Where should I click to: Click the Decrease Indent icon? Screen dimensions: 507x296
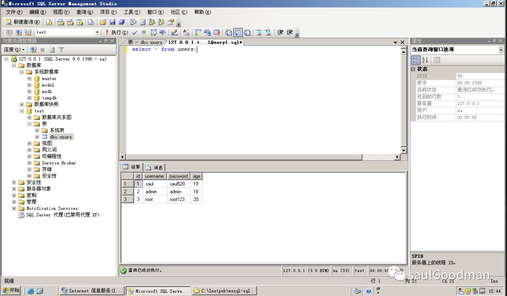[280, 32]
